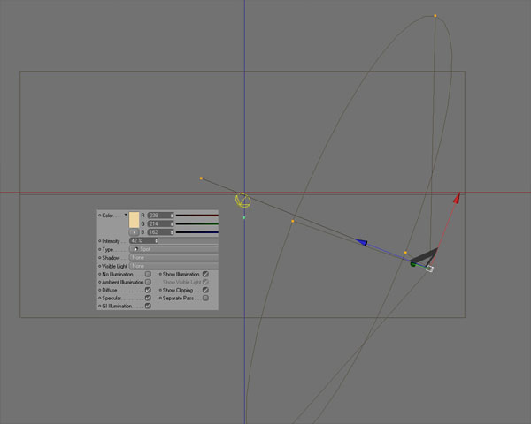The width and height of the screenshot is (531, 424).
Task: Click the orange handle left of the vertical axis
Action: (x=201, y=178)
